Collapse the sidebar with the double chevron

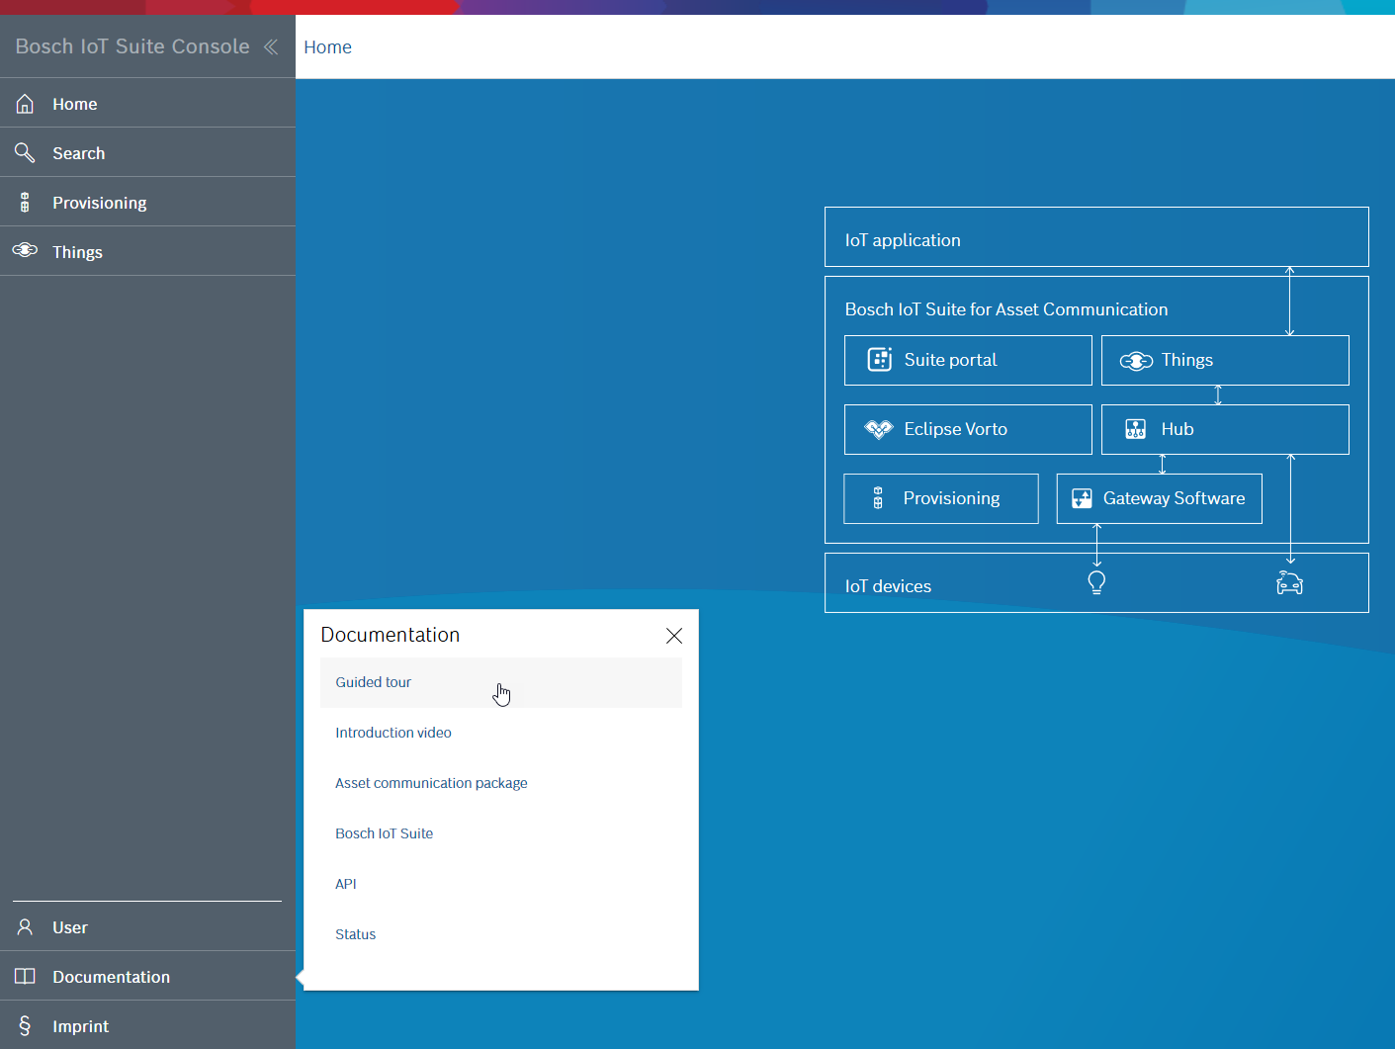point(270,46)
